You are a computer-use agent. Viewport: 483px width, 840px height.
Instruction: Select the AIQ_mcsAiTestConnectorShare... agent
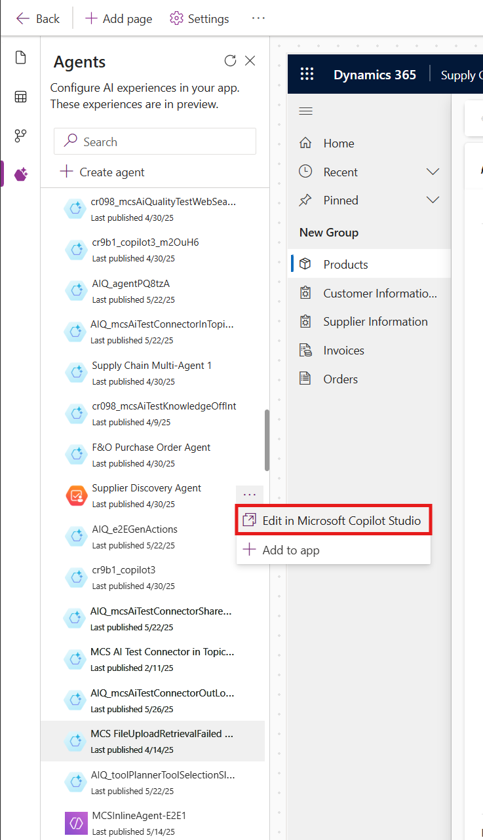click(153, 619)
